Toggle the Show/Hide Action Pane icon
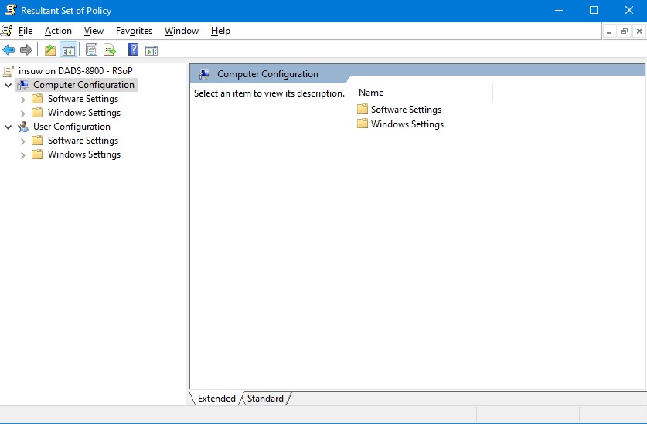Viewport: 647px width, 424px height. point(152,50)
